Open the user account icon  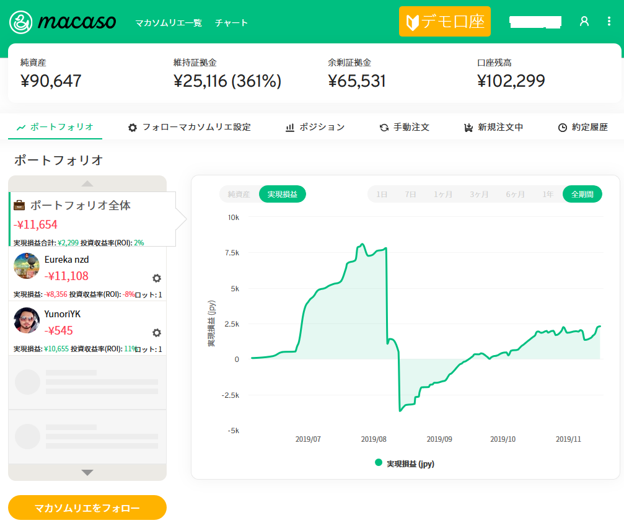584,22
